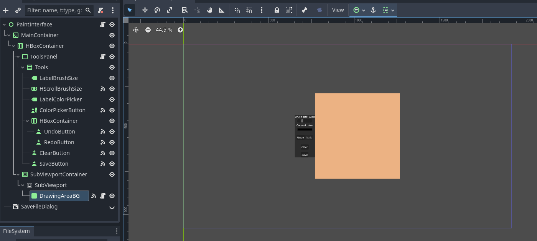Hide the SubViewportContainer node
This screenshot has width=537, height=241.
point(112,174)
